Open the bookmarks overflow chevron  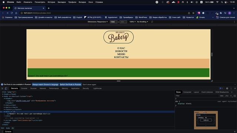pyautogui.click(x=213, y=17)
